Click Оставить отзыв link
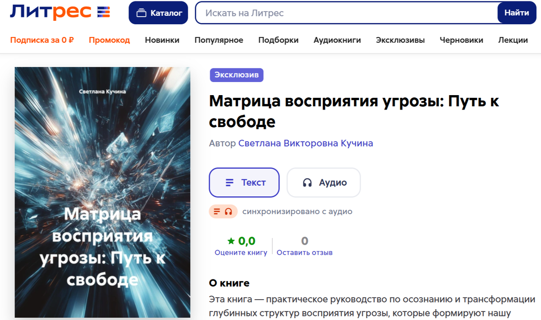The height and width of the screenshot is (320, 541). (304, 252)
